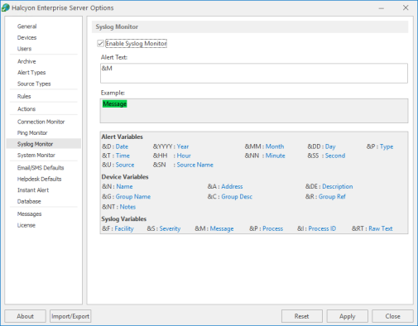The image size is (418, 326).
Task: Select Alert Types in the sidebar
Action: (x=31, y=73)
